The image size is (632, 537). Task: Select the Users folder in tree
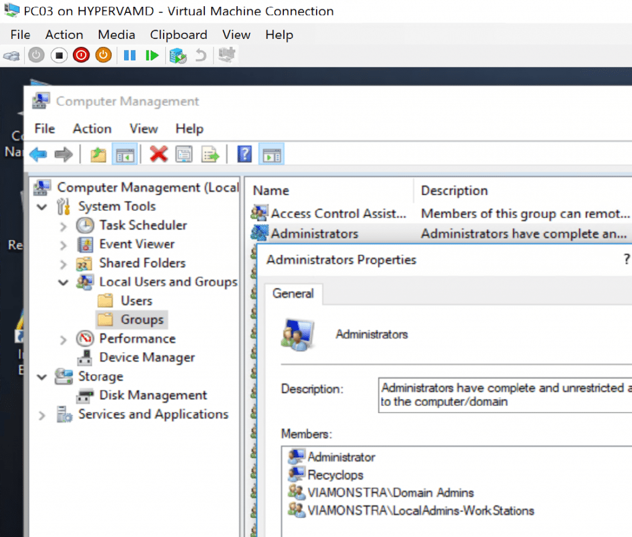coord(136,301)
